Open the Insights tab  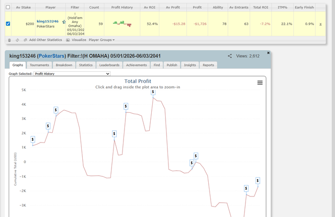(190, 65)
